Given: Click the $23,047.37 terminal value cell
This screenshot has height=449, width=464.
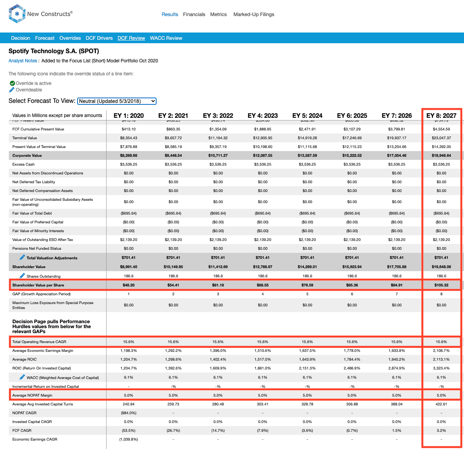Looking at the screenshot, I should (x=441, y=138).
